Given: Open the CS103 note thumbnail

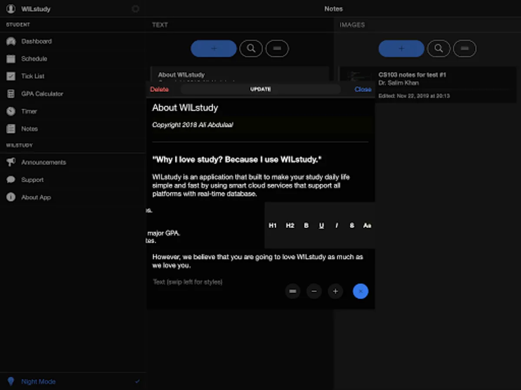Looking at the screenshot, I should [x=359, y=78].
